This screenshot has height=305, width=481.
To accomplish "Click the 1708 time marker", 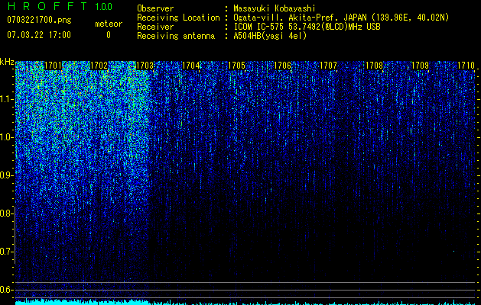I will (374, 66).
